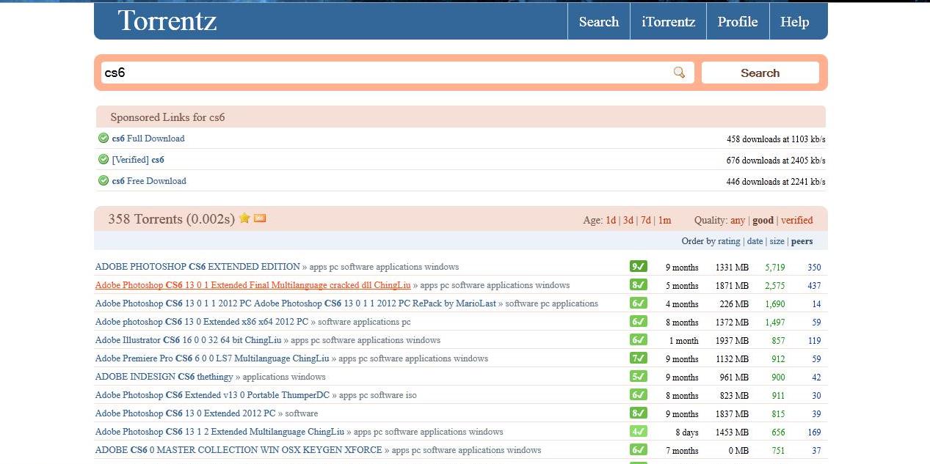The width and height of the screenshot is (930, 464).
Task: Click the 358 Torrents (0.002s) heading
Action: 171,218
